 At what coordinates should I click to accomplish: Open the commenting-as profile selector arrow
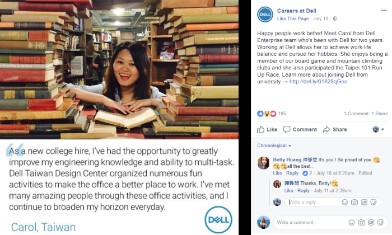[x=382, y=129]
